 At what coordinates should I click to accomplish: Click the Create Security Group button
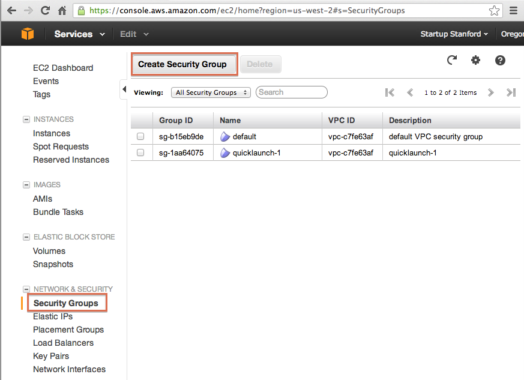(x=182, y=64)
